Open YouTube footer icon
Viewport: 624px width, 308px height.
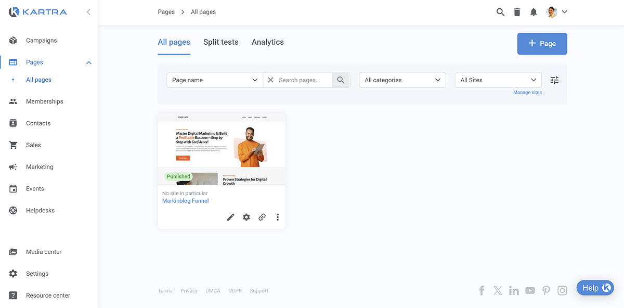coord(530,291)
